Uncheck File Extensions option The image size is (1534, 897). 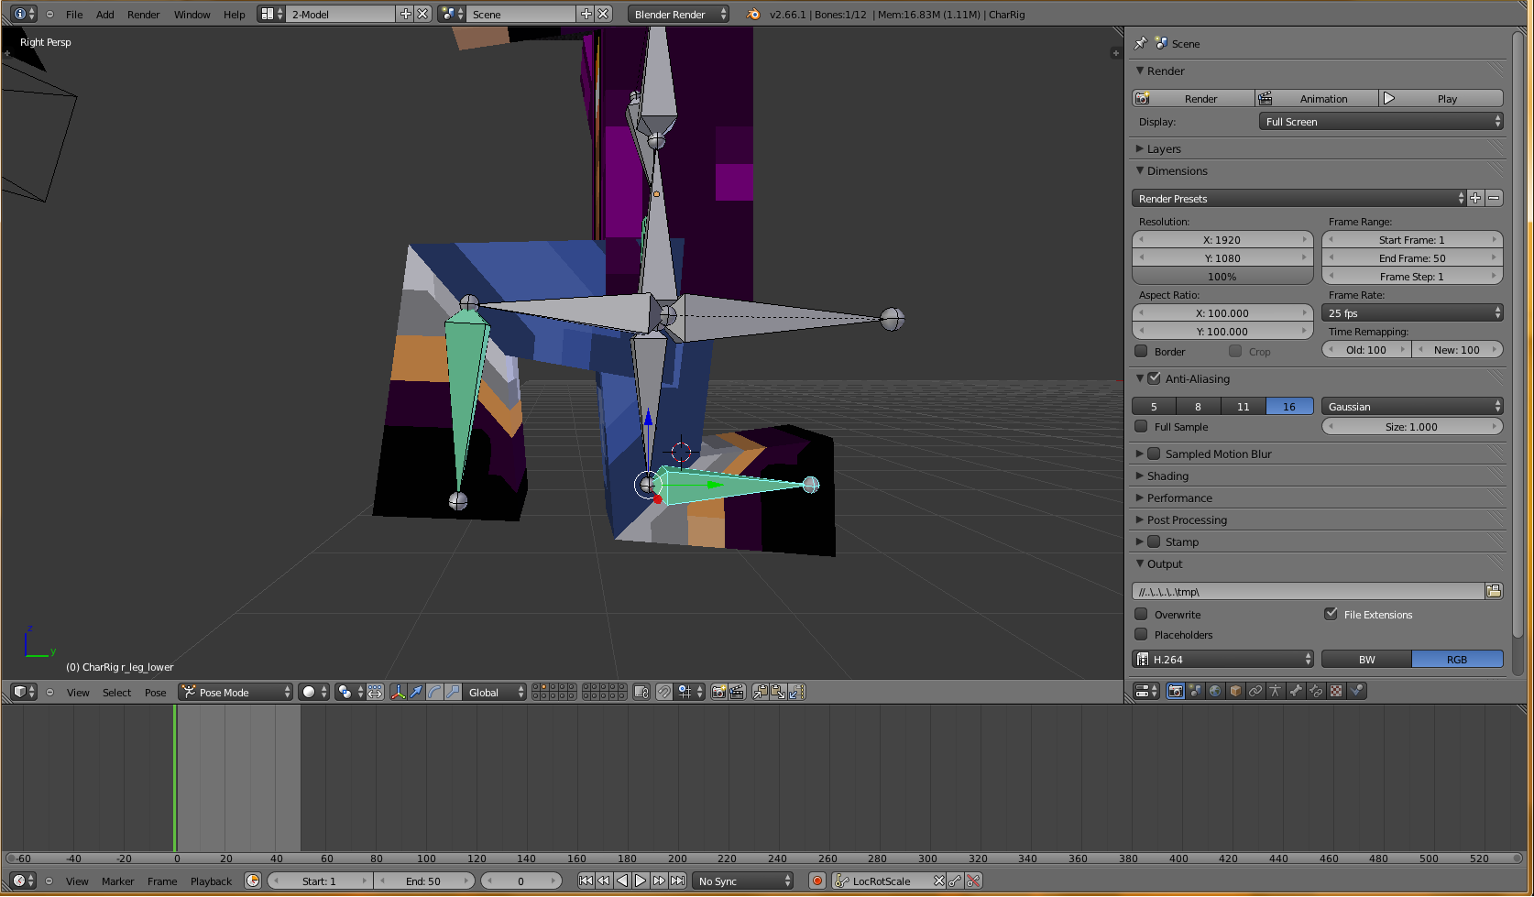coord(1331,614)
